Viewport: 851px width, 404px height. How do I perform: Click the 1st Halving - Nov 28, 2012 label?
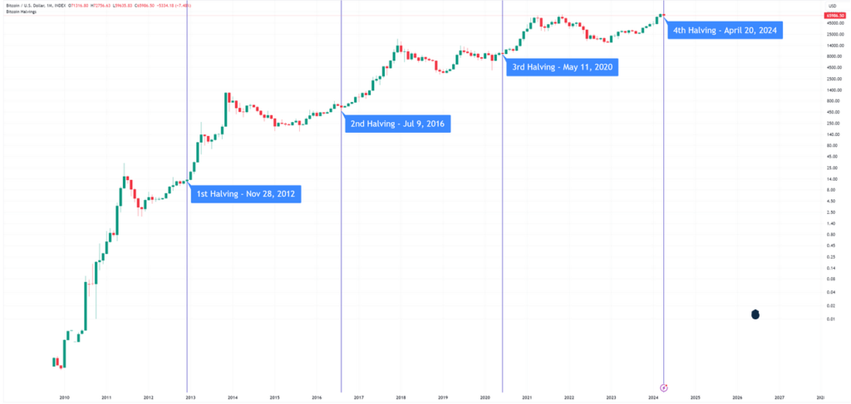coord(245,195)
